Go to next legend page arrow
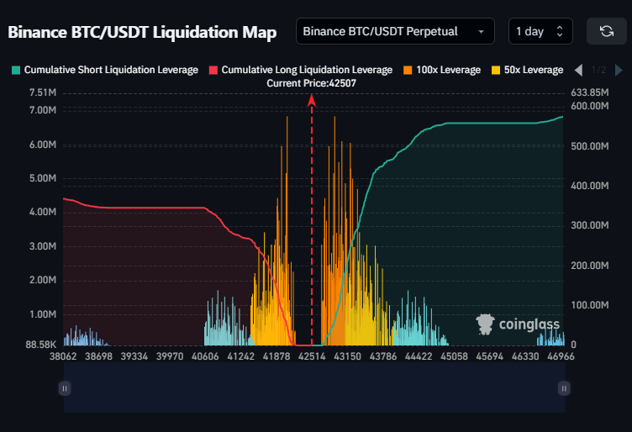This screenshot has width=632, height=432. [619, 70]
